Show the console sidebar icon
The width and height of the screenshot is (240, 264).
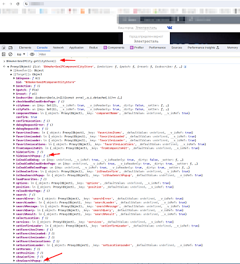click(4, 54)
